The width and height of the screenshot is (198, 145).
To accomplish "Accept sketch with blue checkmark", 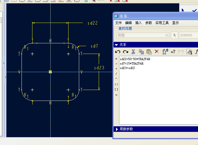I will (x=194, y=11).
